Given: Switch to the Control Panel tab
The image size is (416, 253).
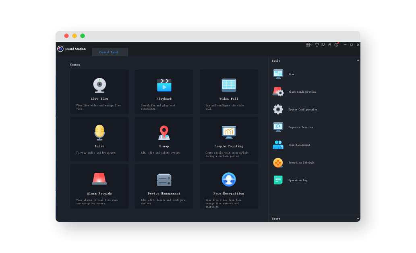Looking at the screenshot, I should tap(110, 52).
